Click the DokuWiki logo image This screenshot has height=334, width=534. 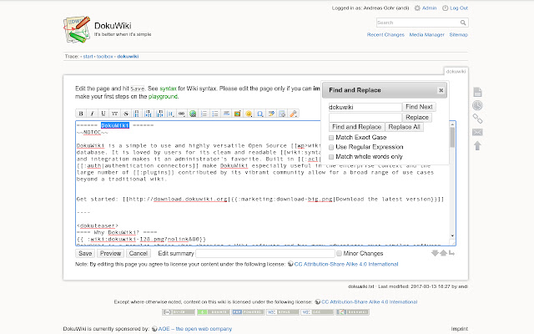[77, 29]
